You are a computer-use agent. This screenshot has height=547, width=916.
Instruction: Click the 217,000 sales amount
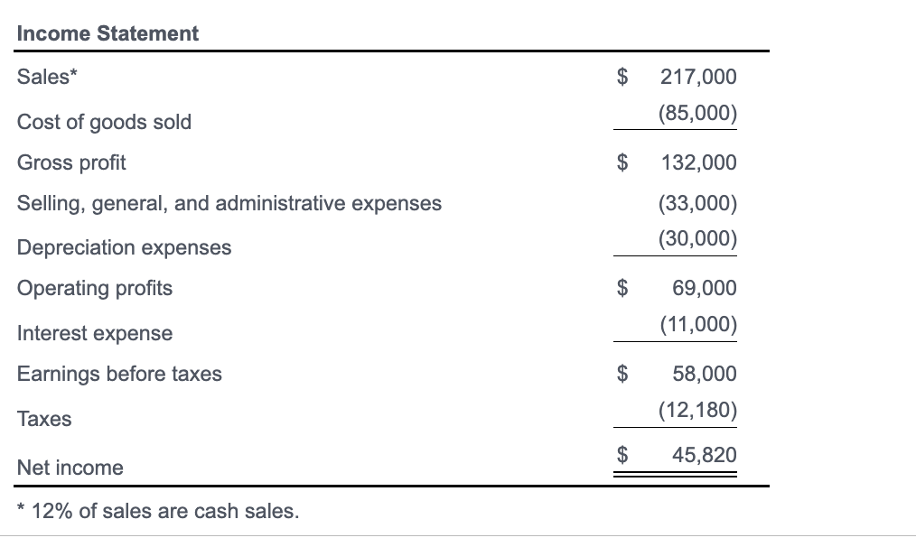pos(697,77)
